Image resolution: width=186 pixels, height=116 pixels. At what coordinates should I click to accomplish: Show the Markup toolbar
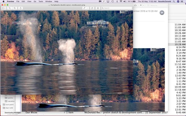click(x=98, y=8)
